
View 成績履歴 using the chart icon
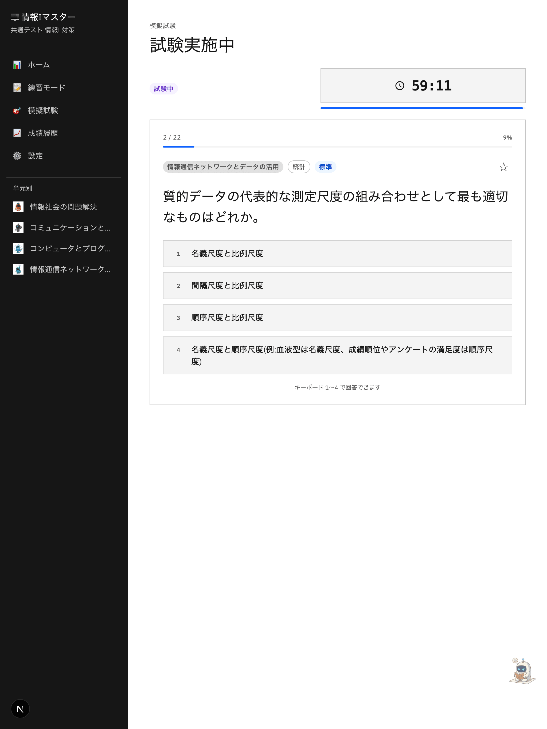pos(17,133)
